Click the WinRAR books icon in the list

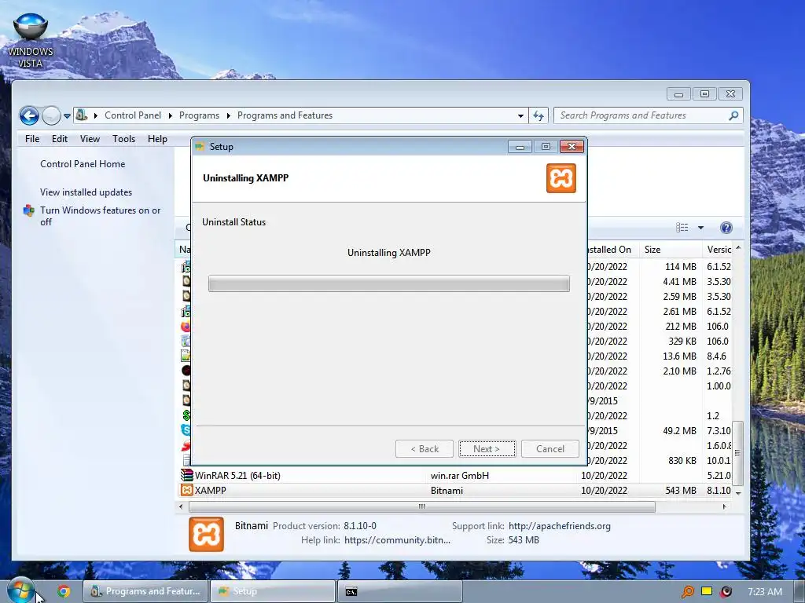click(x=186, y=476)
